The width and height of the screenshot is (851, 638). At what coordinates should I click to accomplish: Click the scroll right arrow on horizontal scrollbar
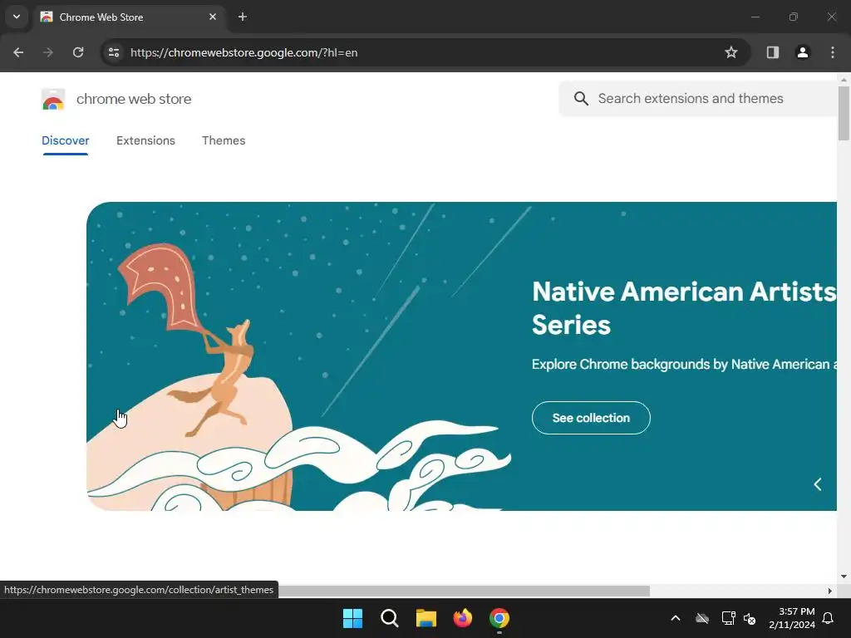(x=830, y=591)
